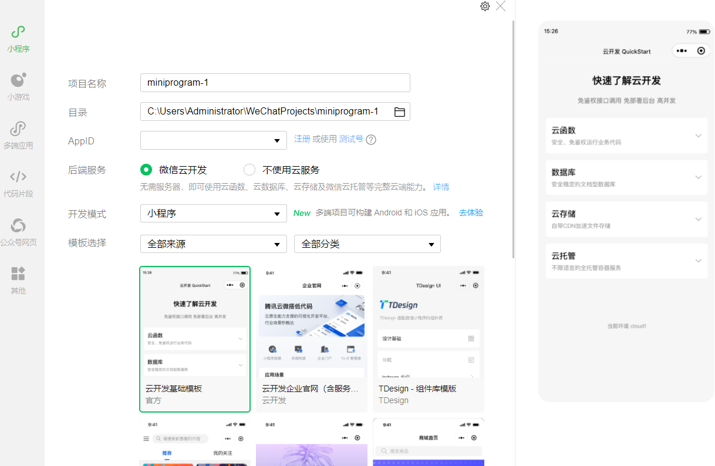Open the 小游戏 sidebar section
Screen dimensions: 715x466
[18, 87]
